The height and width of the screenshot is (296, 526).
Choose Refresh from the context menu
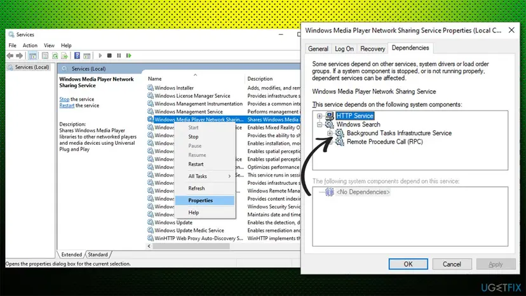205,188
